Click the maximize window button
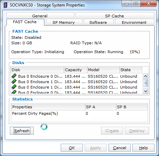Screen dimensions: 159x156 pyautogui.click(x=136, y=4)
